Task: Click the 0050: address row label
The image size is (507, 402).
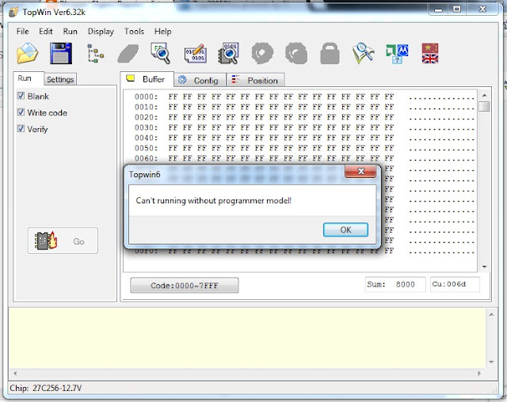Action: tap(146, 148)
